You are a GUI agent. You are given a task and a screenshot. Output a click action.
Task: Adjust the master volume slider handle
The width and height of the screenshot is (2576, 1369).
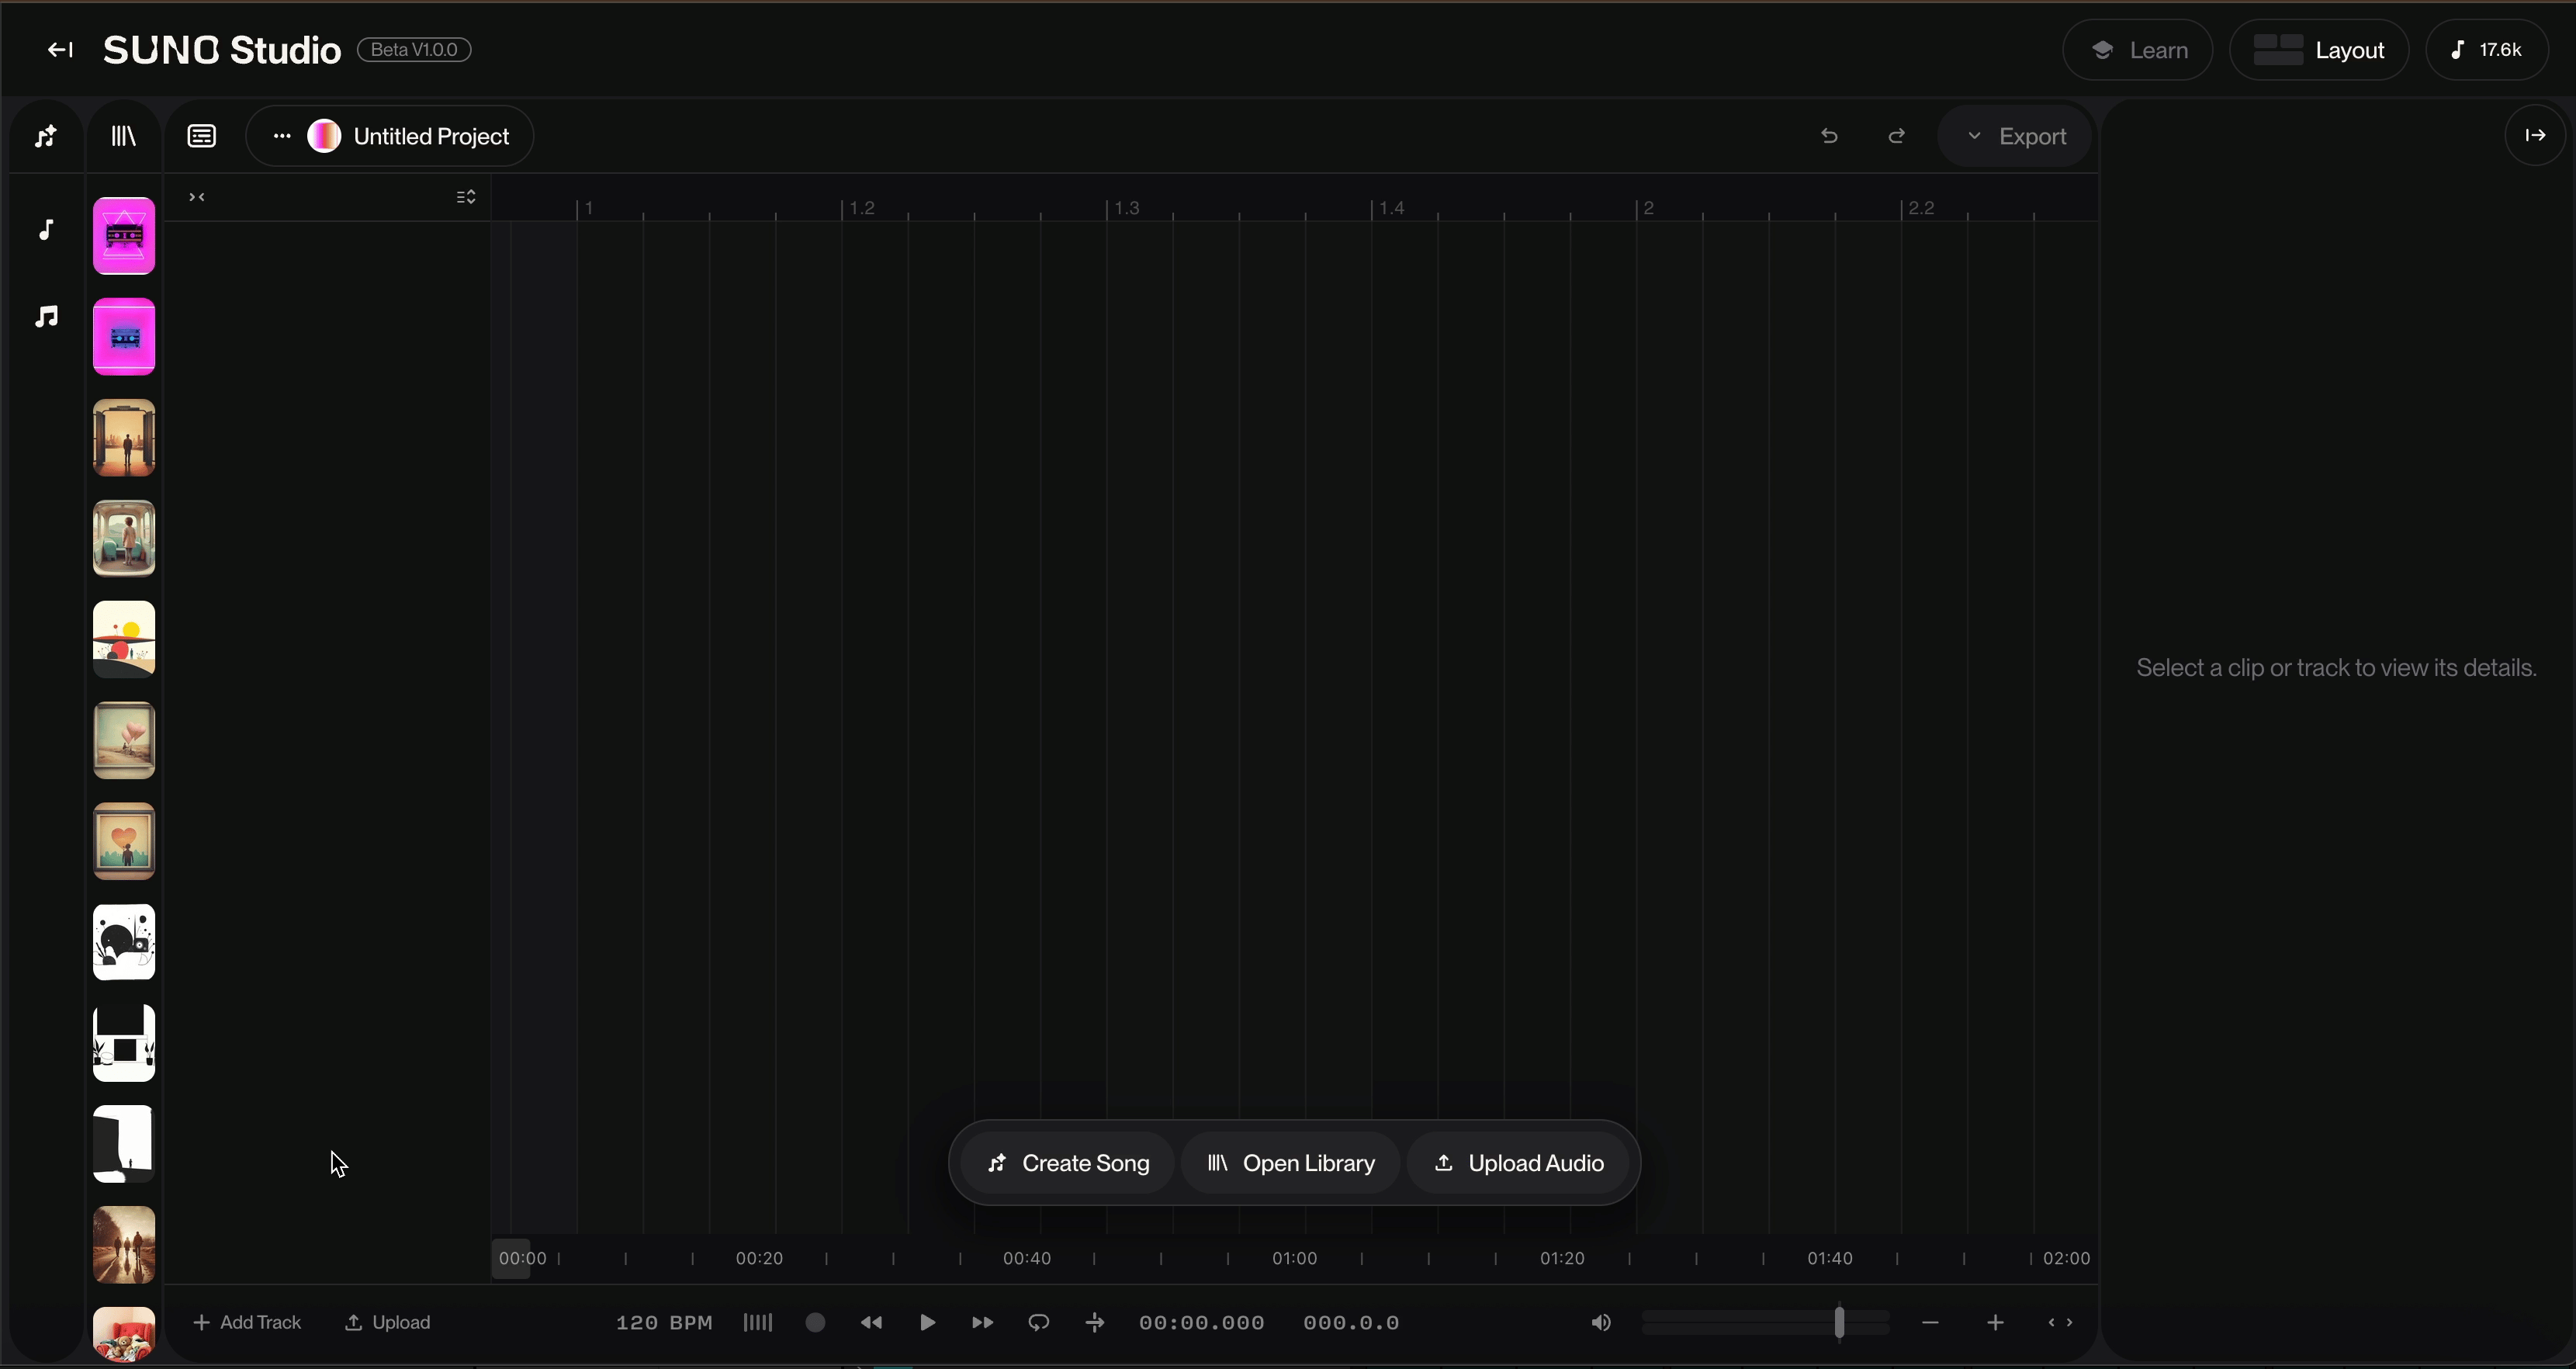point(1839,1322)
